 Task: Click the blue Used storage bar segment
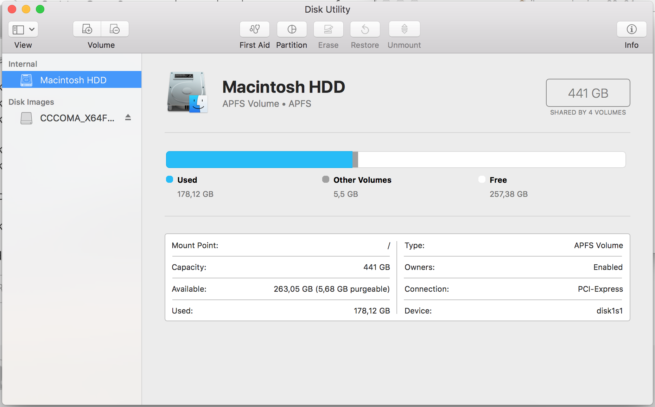click(x=259, y=160)
